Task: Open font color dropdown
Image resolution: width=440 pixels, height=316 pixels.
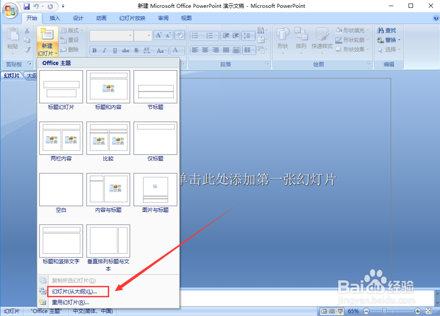Action: (x=177, y=51)
